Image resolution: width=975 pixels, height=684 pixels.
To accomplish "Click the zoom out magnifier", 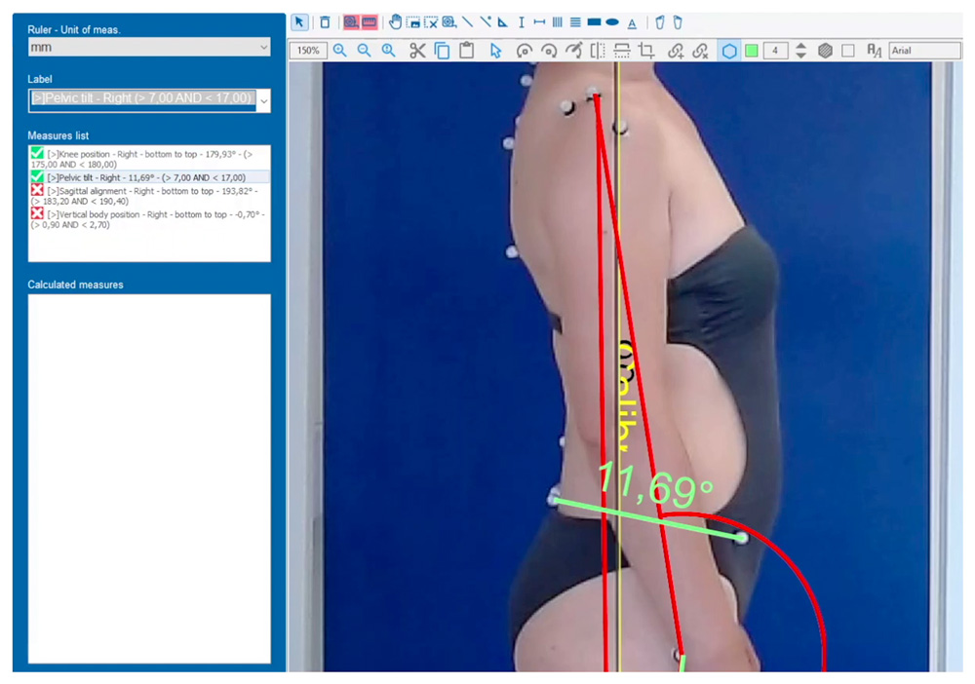I will coord(364,51).
